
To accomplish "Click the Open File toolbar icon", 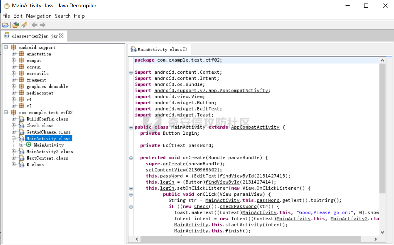I will 5,25.
